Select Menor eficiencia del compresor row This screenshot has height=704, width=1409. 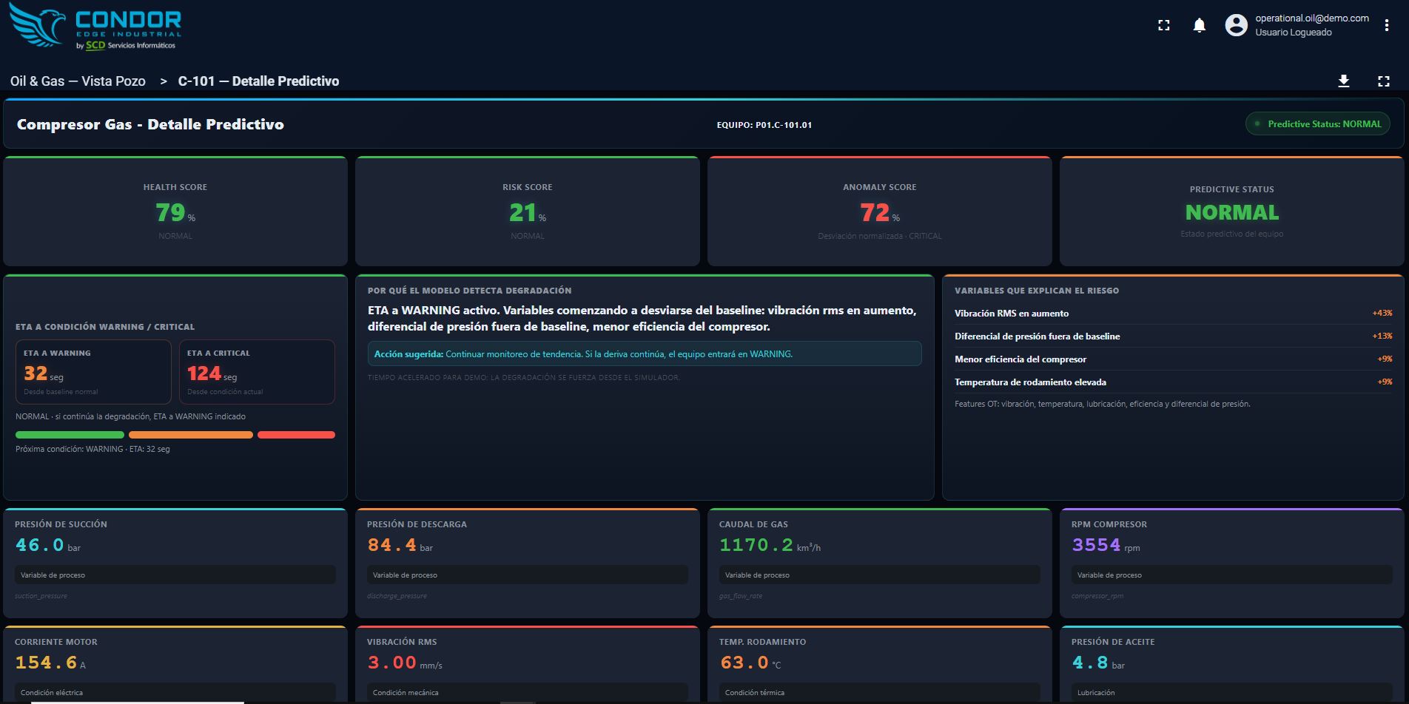click(x=1173, y=359)
